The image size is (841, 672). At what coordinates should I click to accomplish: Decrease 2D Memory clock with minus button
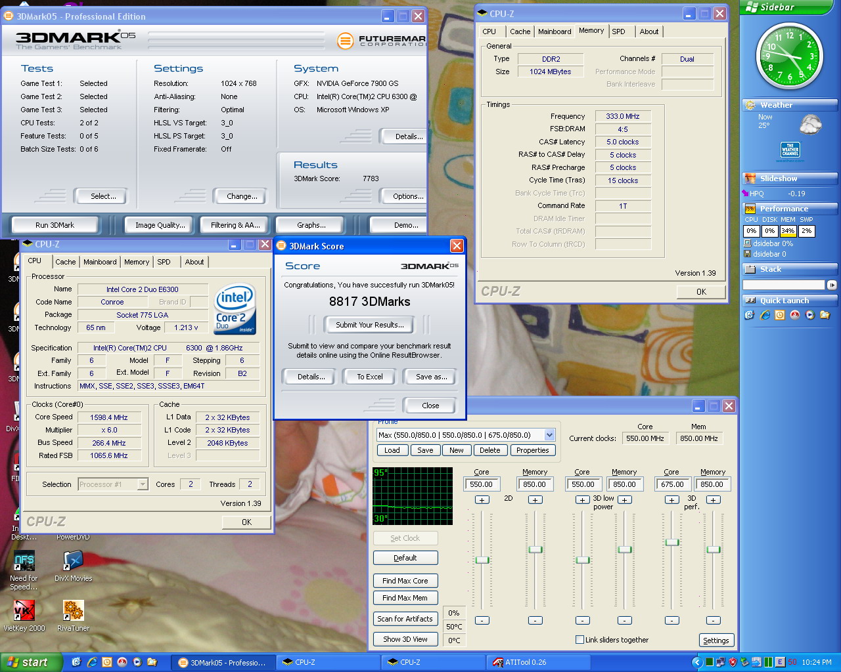coord(535,620)
